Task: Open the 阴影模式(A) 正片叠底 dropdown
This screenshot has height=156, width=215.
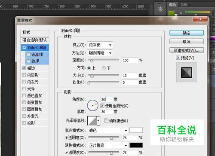Action: click(107, 145)
